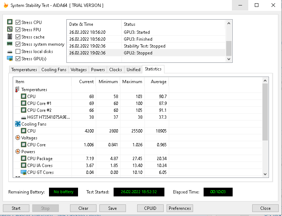The image size is (282, 216).
Task: Click the thermometer icon beside Temperatures
Action: tap(17, 89)
